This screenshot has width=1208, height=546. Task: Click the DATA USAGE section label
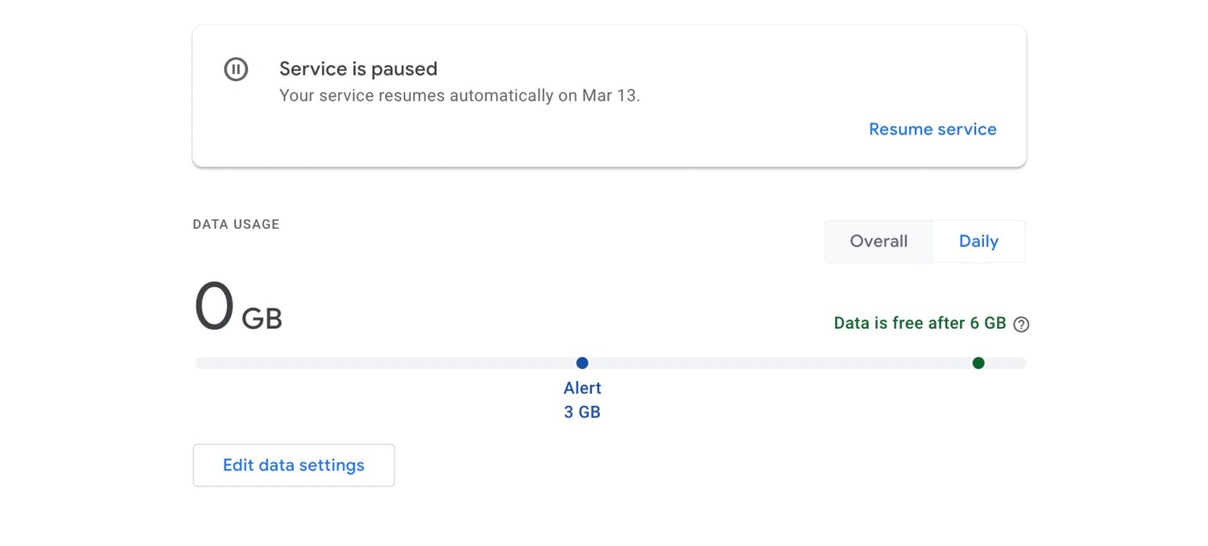pyautogui.click(x=235, y=224)
